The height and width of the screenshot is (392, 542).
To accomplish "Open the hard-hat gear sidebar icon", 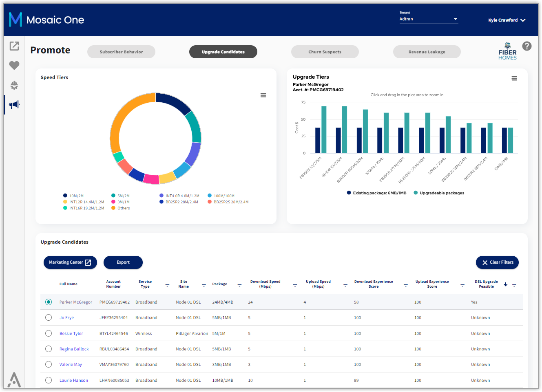I will click(14, 85).
